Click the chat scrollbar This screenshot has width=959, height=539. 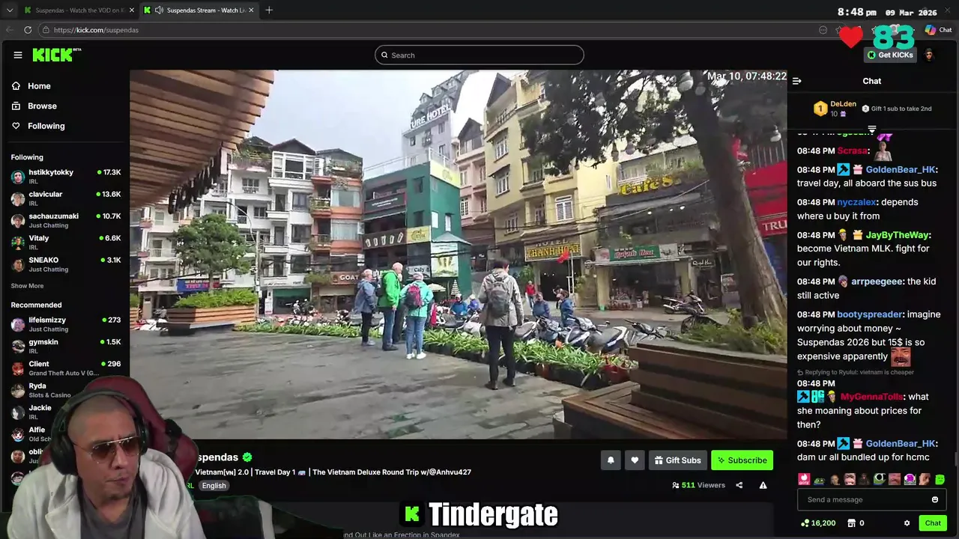(955, 460)
